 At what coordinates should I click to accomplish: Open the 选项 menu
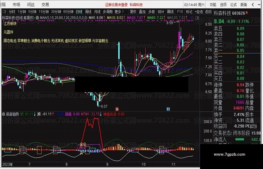click(x=223, y=5)
